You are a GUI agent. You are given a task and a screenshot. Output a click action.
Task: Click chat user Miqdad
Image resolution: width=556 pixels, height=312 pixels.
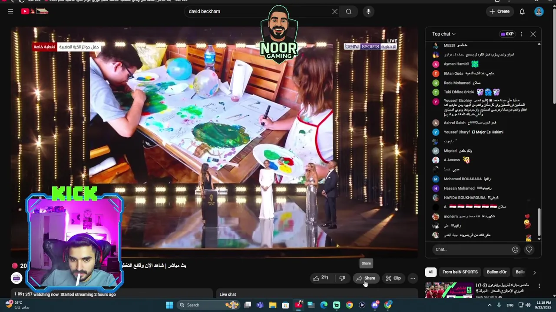click(x=450, y=151)
